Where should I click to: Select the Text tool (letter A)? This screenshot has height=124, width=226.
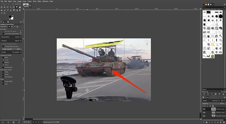click(20, 10)
